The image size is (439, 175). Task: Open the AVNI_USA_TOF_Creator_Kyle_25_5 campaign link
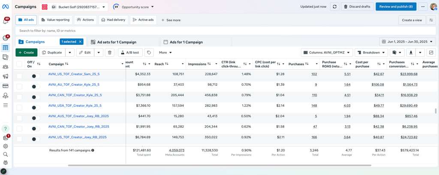[x=75, y=105]
